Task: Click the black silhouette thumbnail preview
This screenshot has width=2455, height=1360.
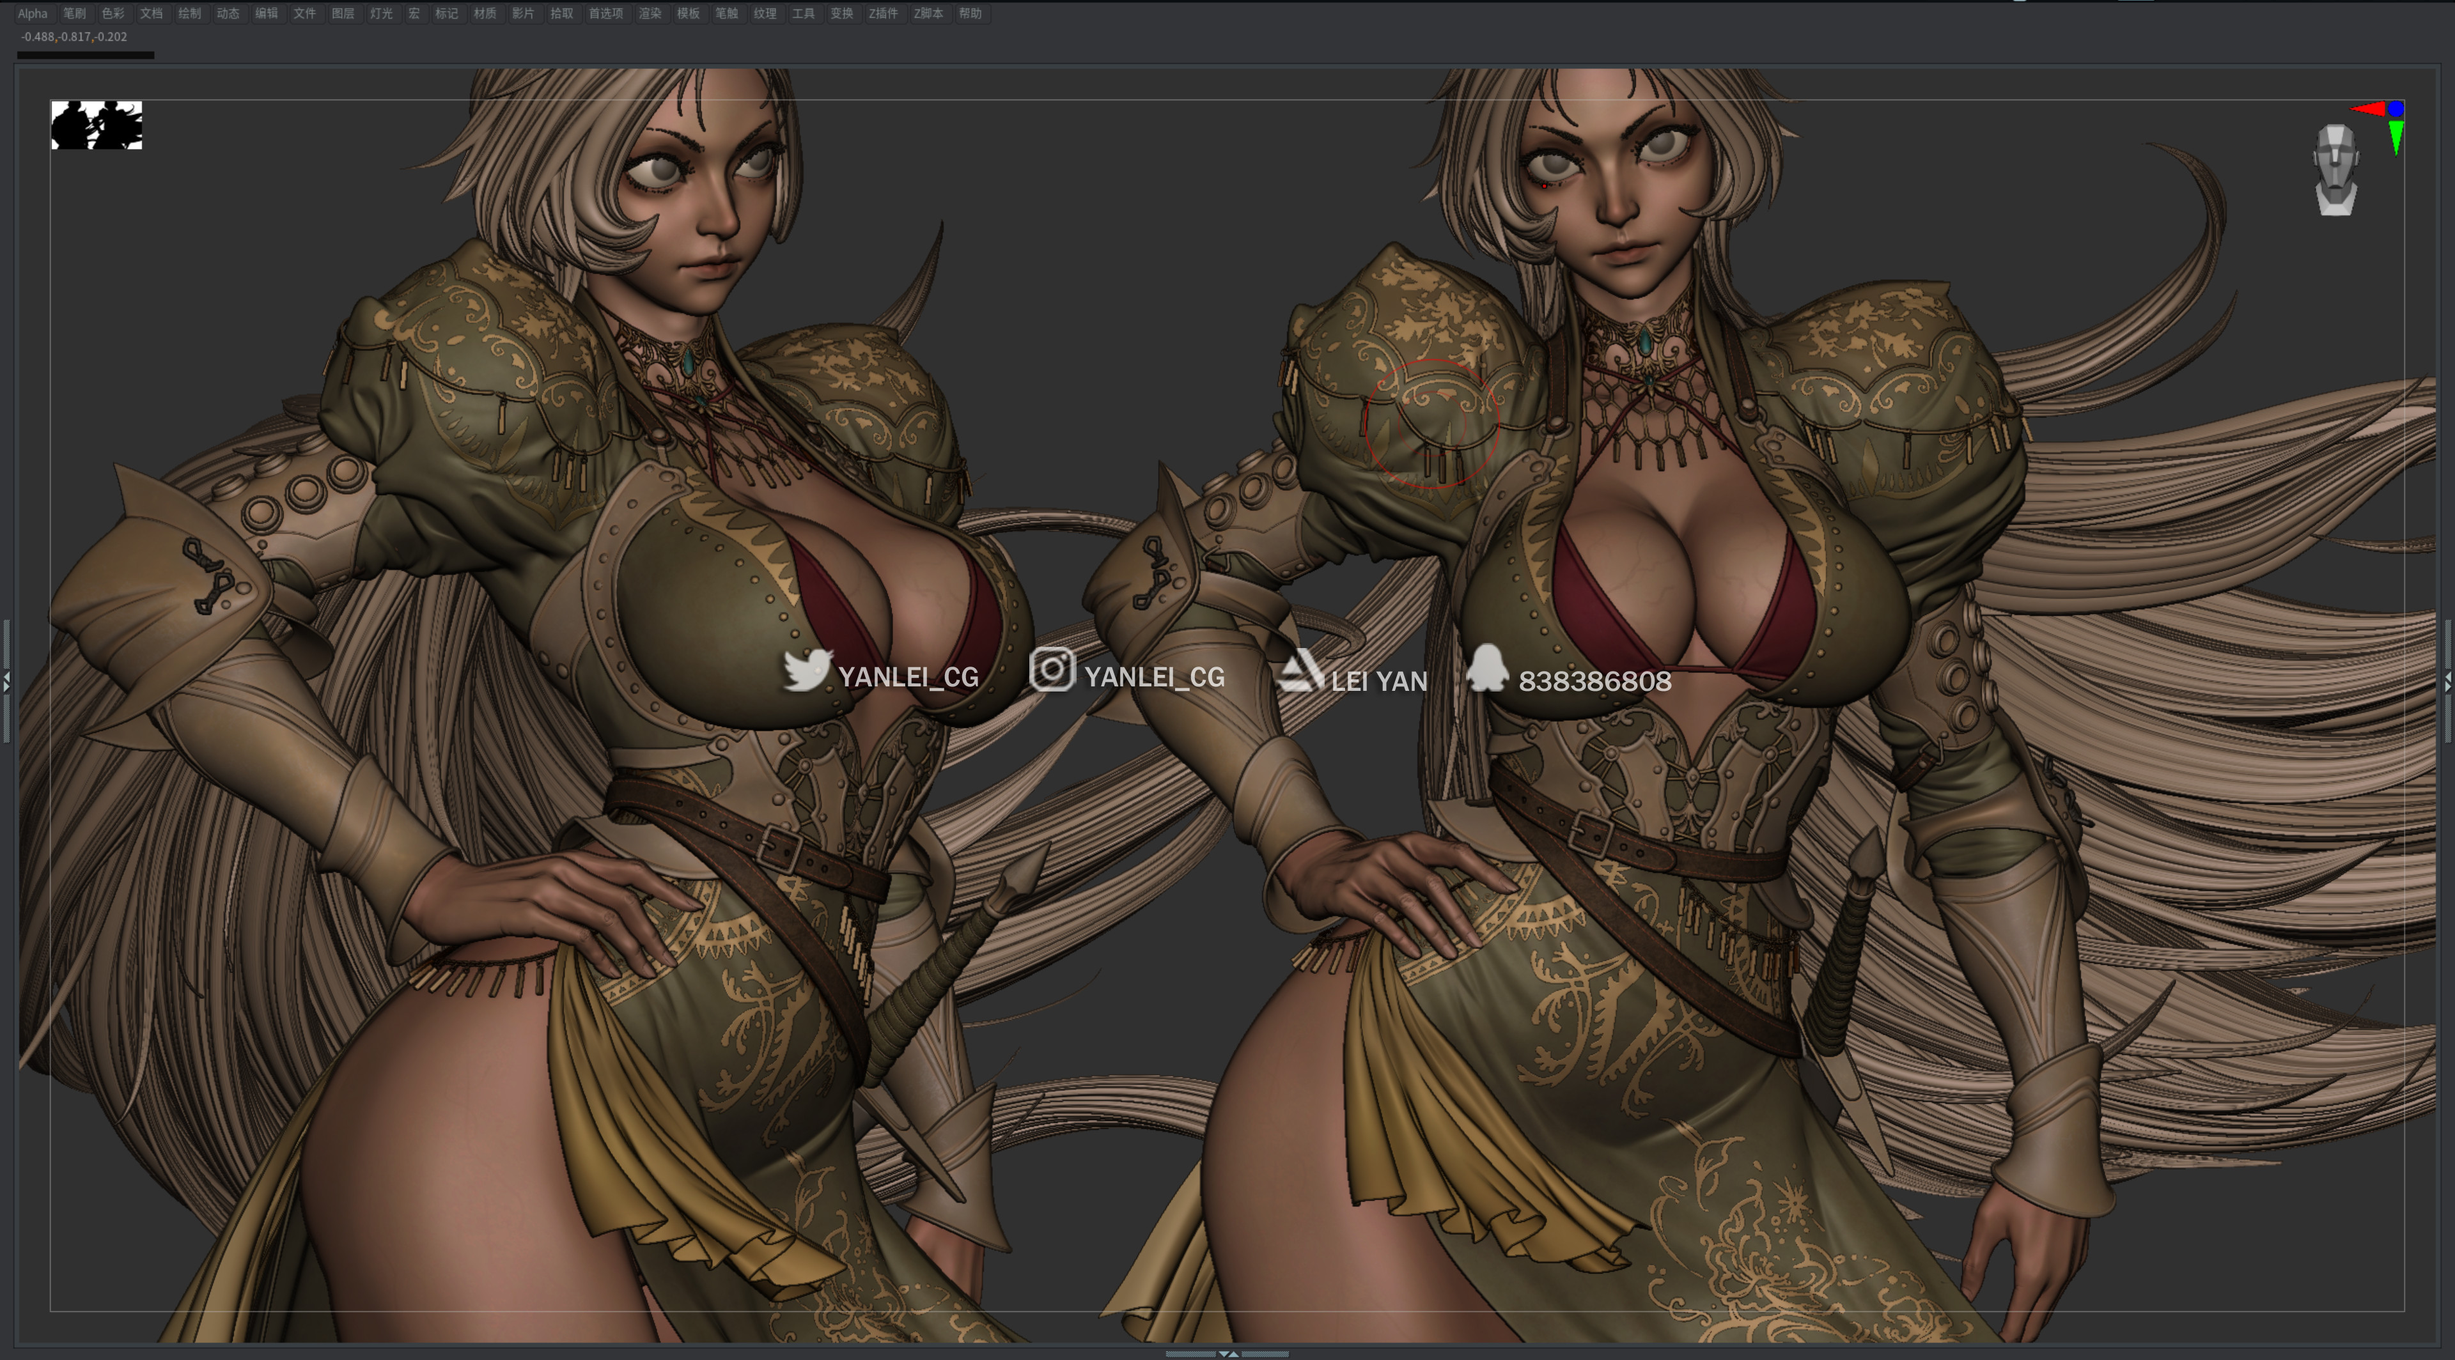Action: [97, 125]
